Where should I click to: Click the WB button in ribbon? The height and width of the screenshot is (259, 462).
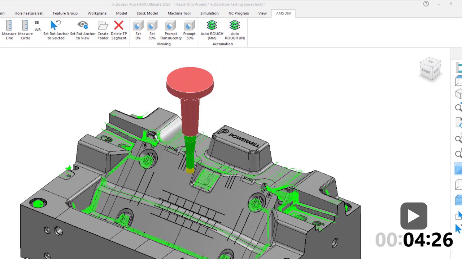38,30
